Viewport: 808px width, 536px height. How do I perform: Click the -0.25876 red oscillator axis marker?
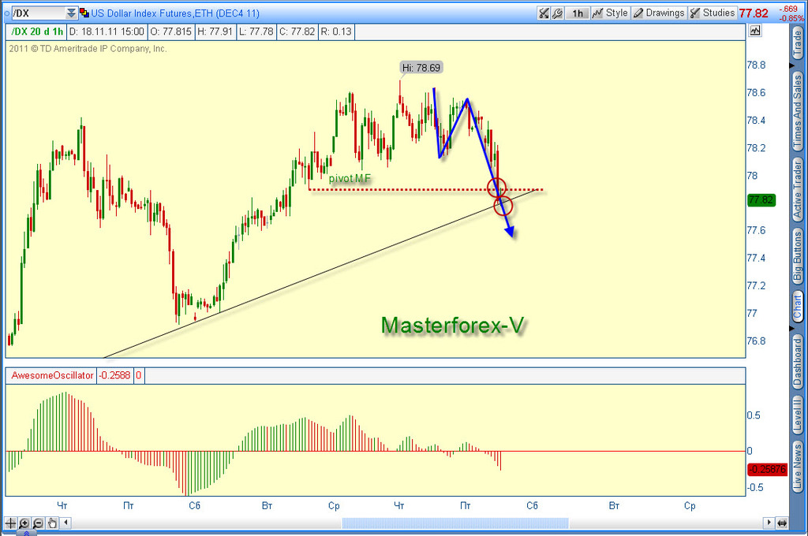(767, 469)
